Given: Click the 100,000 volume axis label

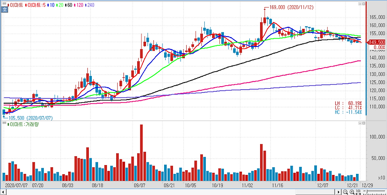Looking at the screenshot, I should point(377,137).
